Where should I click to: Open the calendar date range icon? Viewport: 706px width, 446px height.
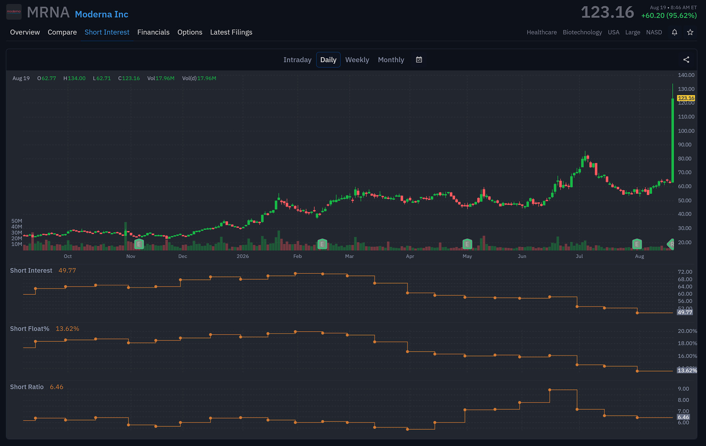point(419,60)
